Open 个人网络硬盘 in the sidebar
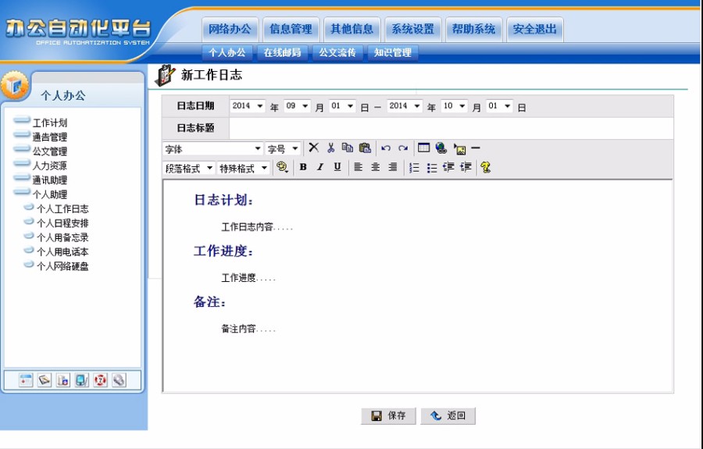The width and height of the screenshot is (703, 449). 62,266
